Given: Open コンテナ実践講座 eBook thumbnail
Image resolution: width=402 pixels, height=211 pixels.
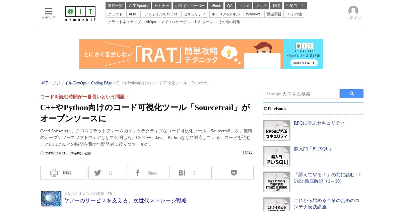Looking at the screenshot, I should (x=277, y=204).
